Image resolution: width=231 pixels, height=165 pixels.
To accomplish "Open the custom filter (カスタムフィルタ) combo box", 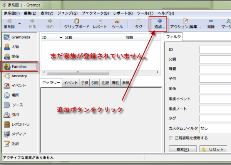I will coord(215,128).
